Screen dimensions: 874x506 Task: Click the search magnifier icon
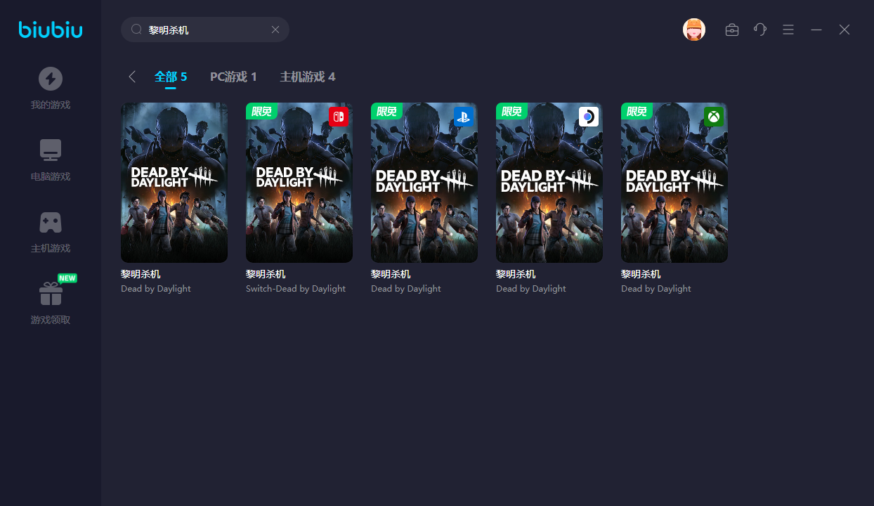pyautogui.click(x=136, y=30)
